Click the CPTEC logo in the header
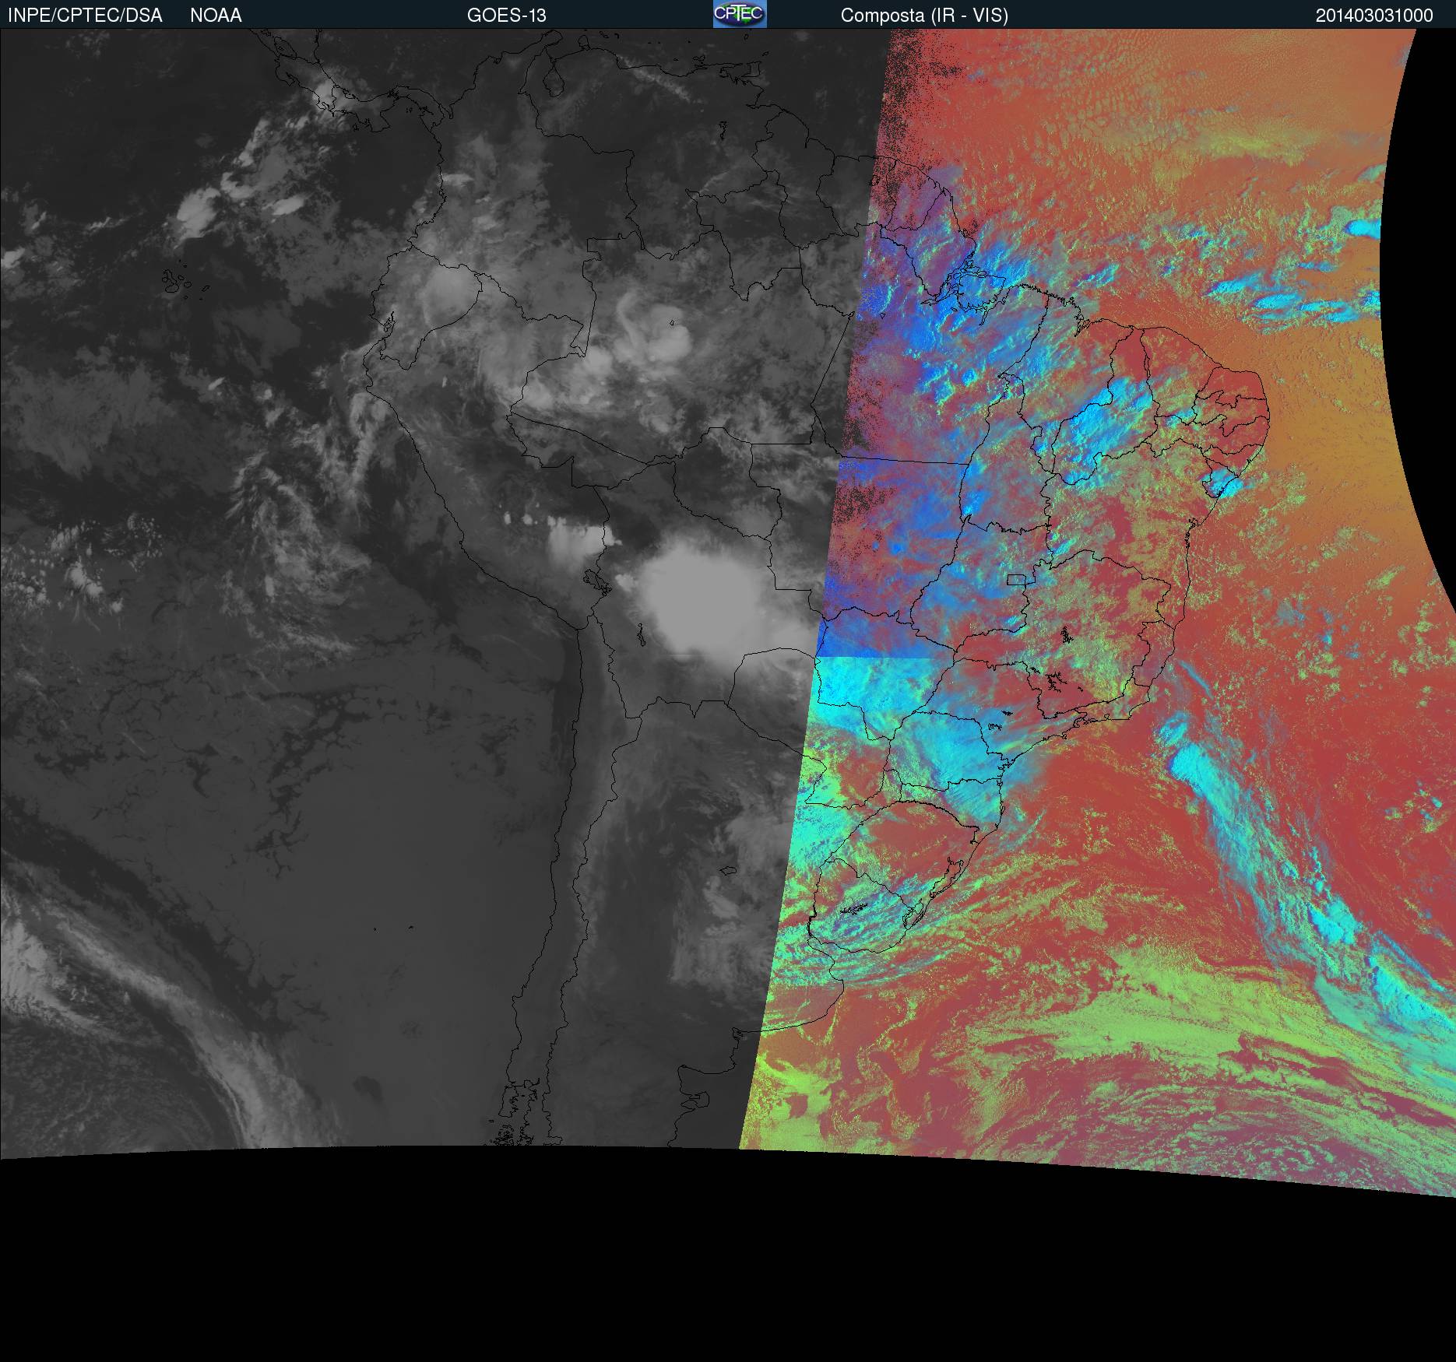Viewport: 1456px width, 1362px height. [x=740, y=14]
